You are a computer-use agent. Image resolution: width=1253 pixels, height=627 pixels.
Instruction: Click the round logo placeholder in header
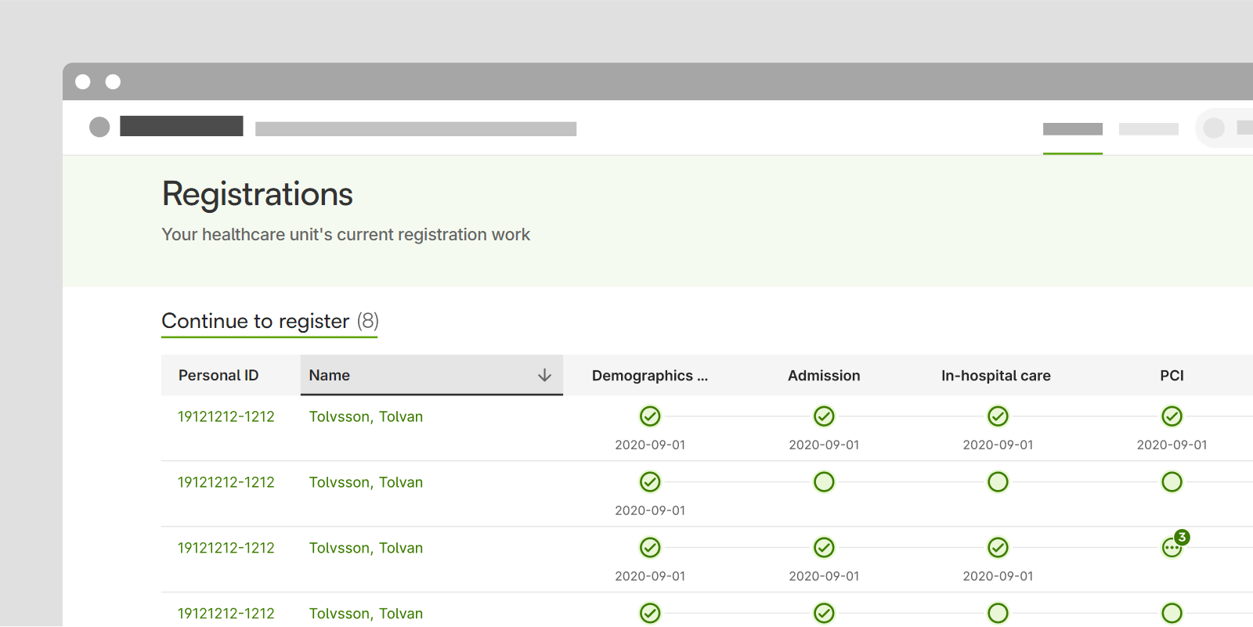point(99,127)
